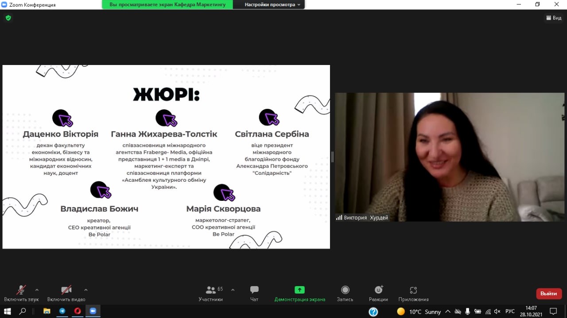
Task: Click jury name Марія Скворцова
Action: coord(223,209)
